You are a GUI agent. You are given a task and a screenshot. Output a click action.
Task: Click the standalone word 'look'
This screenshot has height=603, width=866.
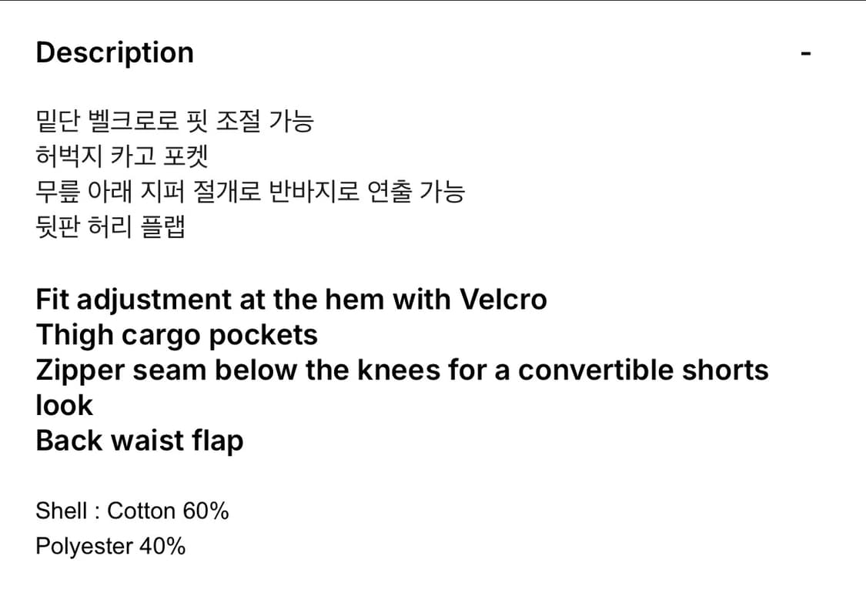click(64, 405)
